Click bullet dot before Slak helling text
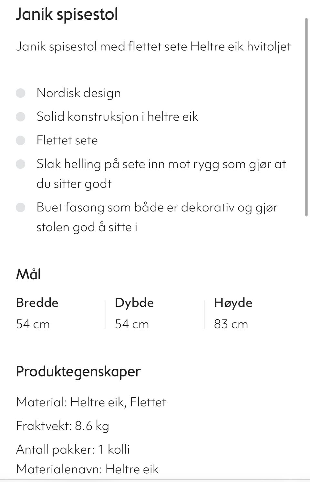This screenshot has width=310, height=482. [x=21, y=164]
